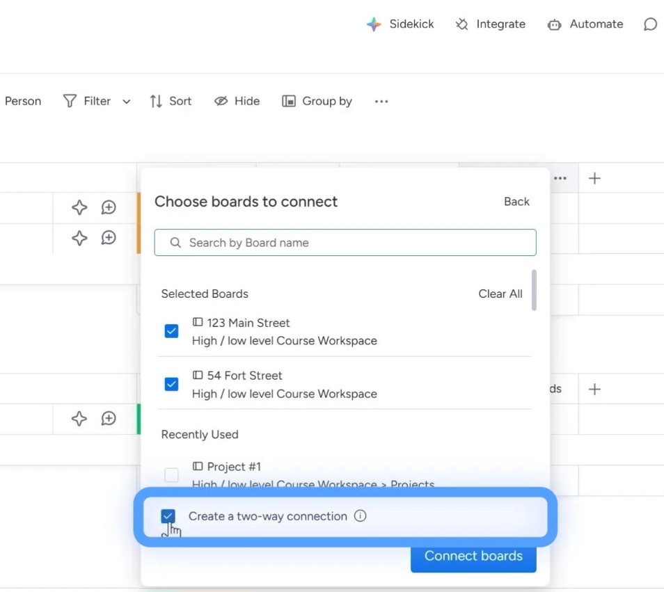The image size is (664, 592).
Task: Open the Group by options
Action: 317,102
